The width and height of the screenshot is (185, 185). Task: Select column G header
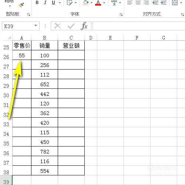(x=164, y=38)
